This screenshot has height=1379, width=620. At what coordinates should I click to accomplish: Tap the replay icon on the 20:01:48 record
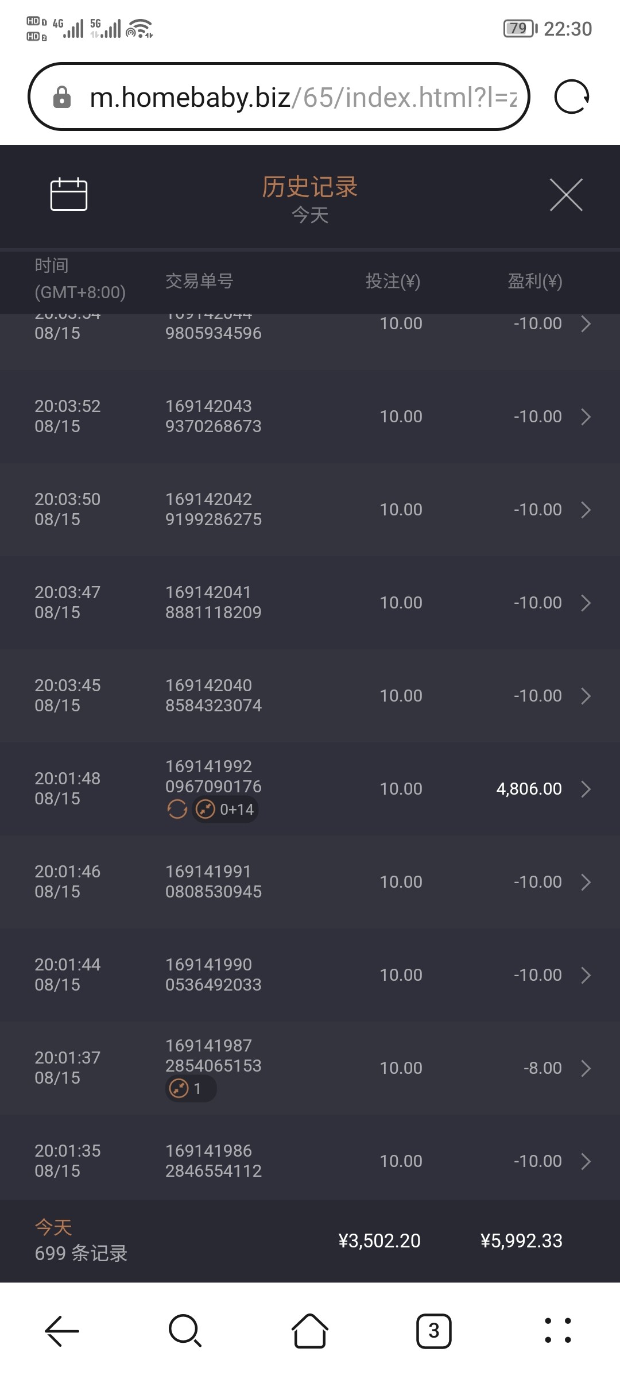tap(177, 810)
